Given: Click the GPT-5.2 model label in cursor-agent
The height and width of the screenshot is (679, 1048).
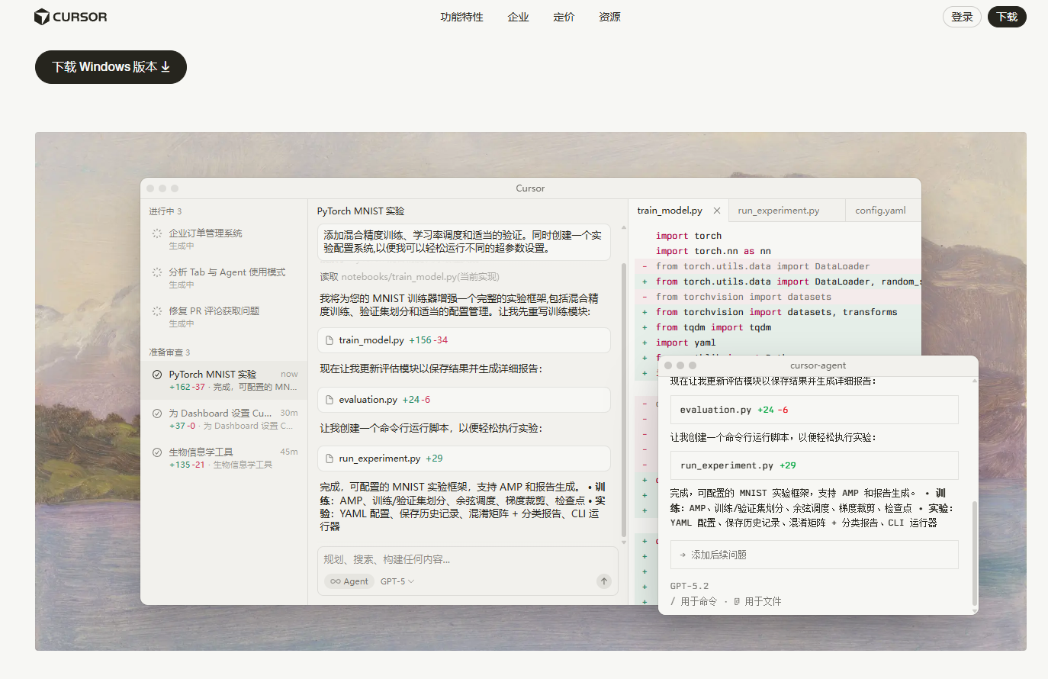Looking at the screenshot, I should tap(690, 586).
